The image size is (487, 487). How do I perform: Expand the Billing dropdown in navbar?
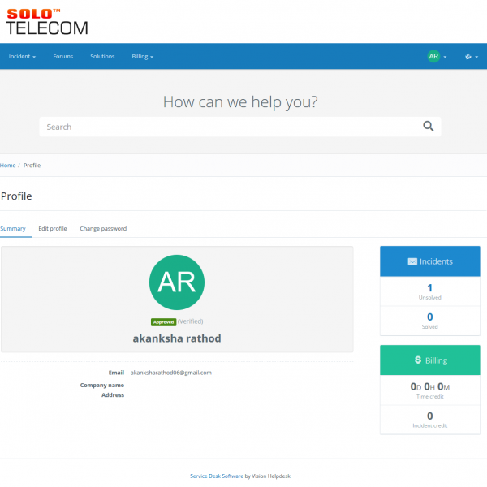click(142, 57)
